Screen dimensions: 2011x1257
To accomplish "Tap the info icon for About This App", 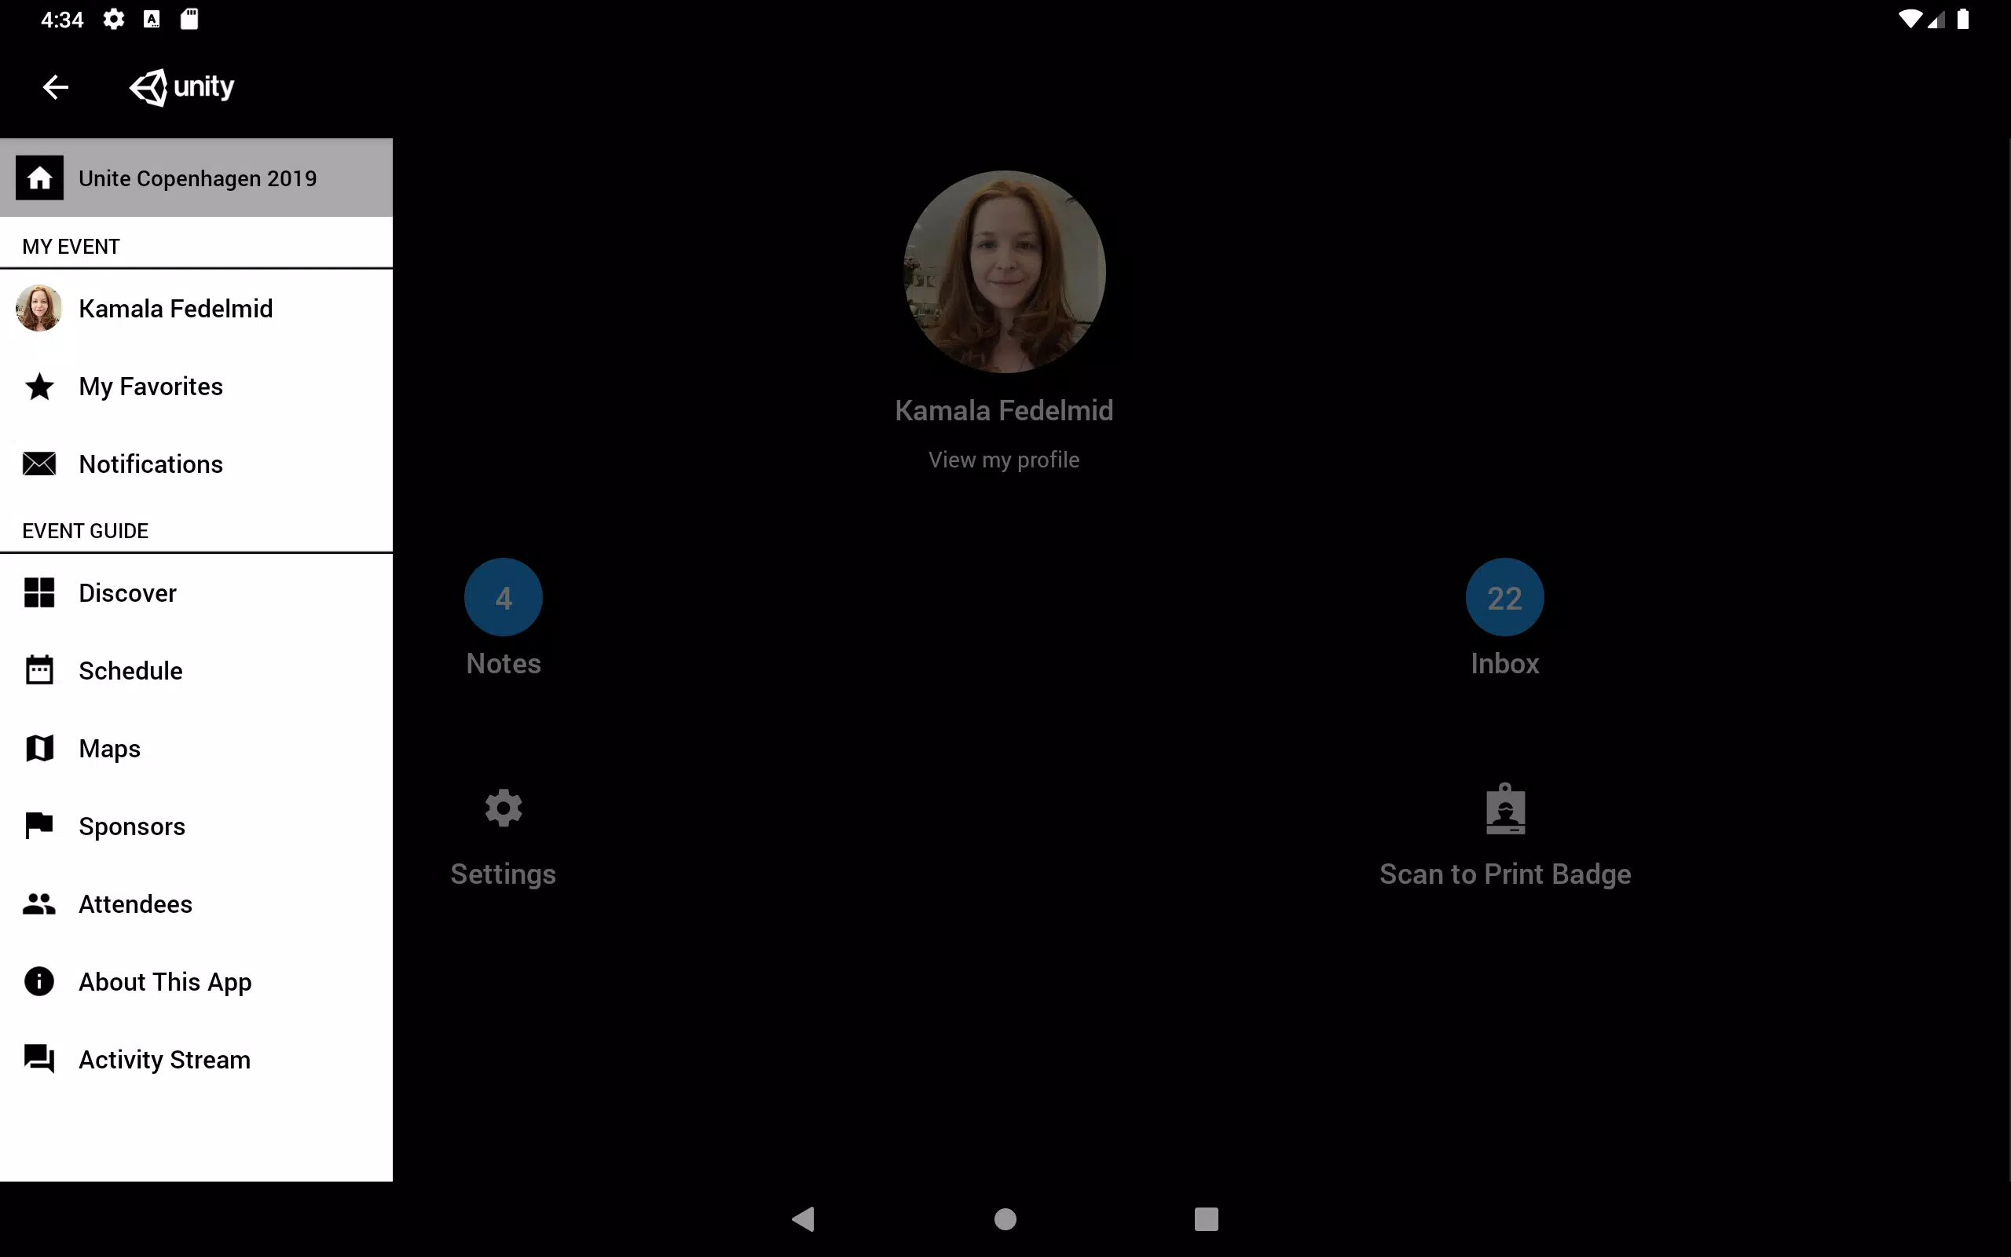I will tap(39, 982).
